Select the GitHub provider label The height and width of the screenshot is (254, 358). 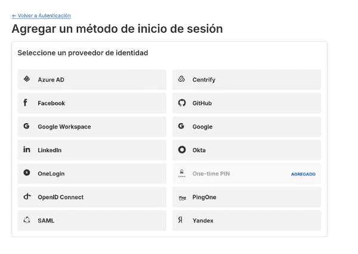tap(202, 104)
